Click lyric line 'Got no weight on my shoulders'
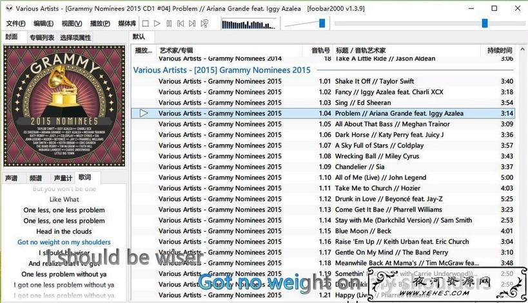 tap(64, 242)
